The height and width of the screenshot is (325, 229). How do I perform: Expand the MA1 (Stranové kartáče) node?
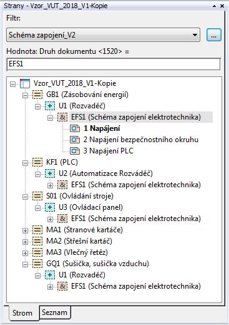click(25, 230)
